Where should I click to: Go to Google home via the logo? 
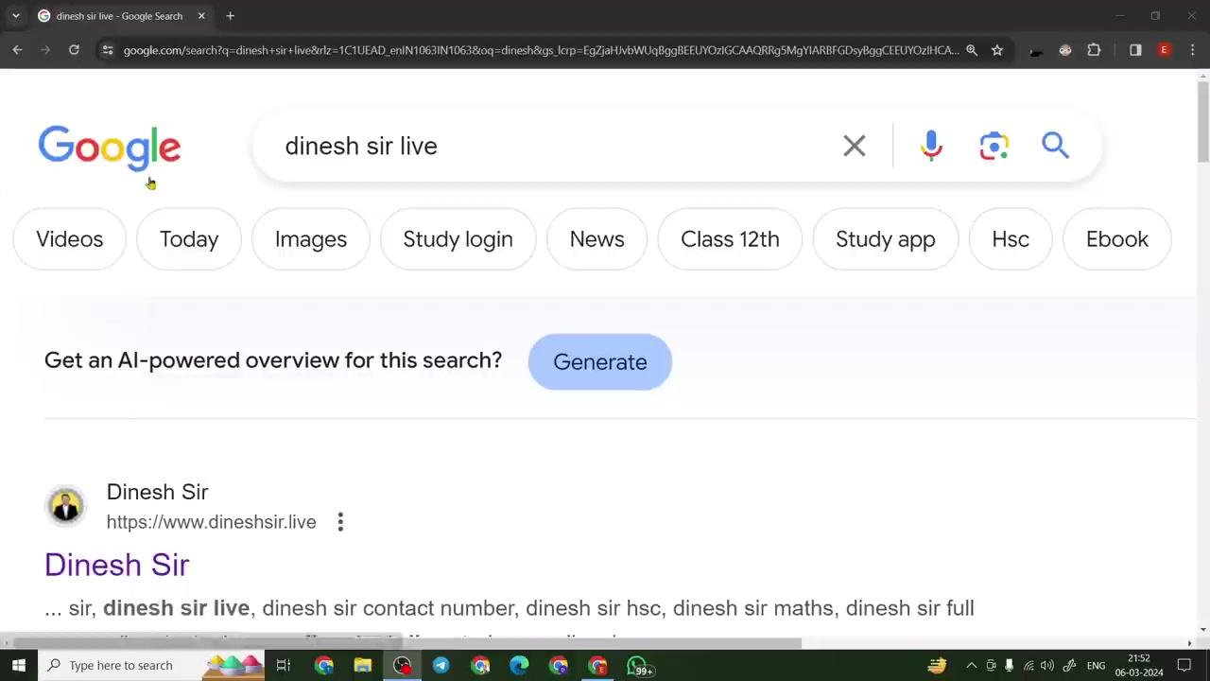pyautogui.click(x=110, y=148)
